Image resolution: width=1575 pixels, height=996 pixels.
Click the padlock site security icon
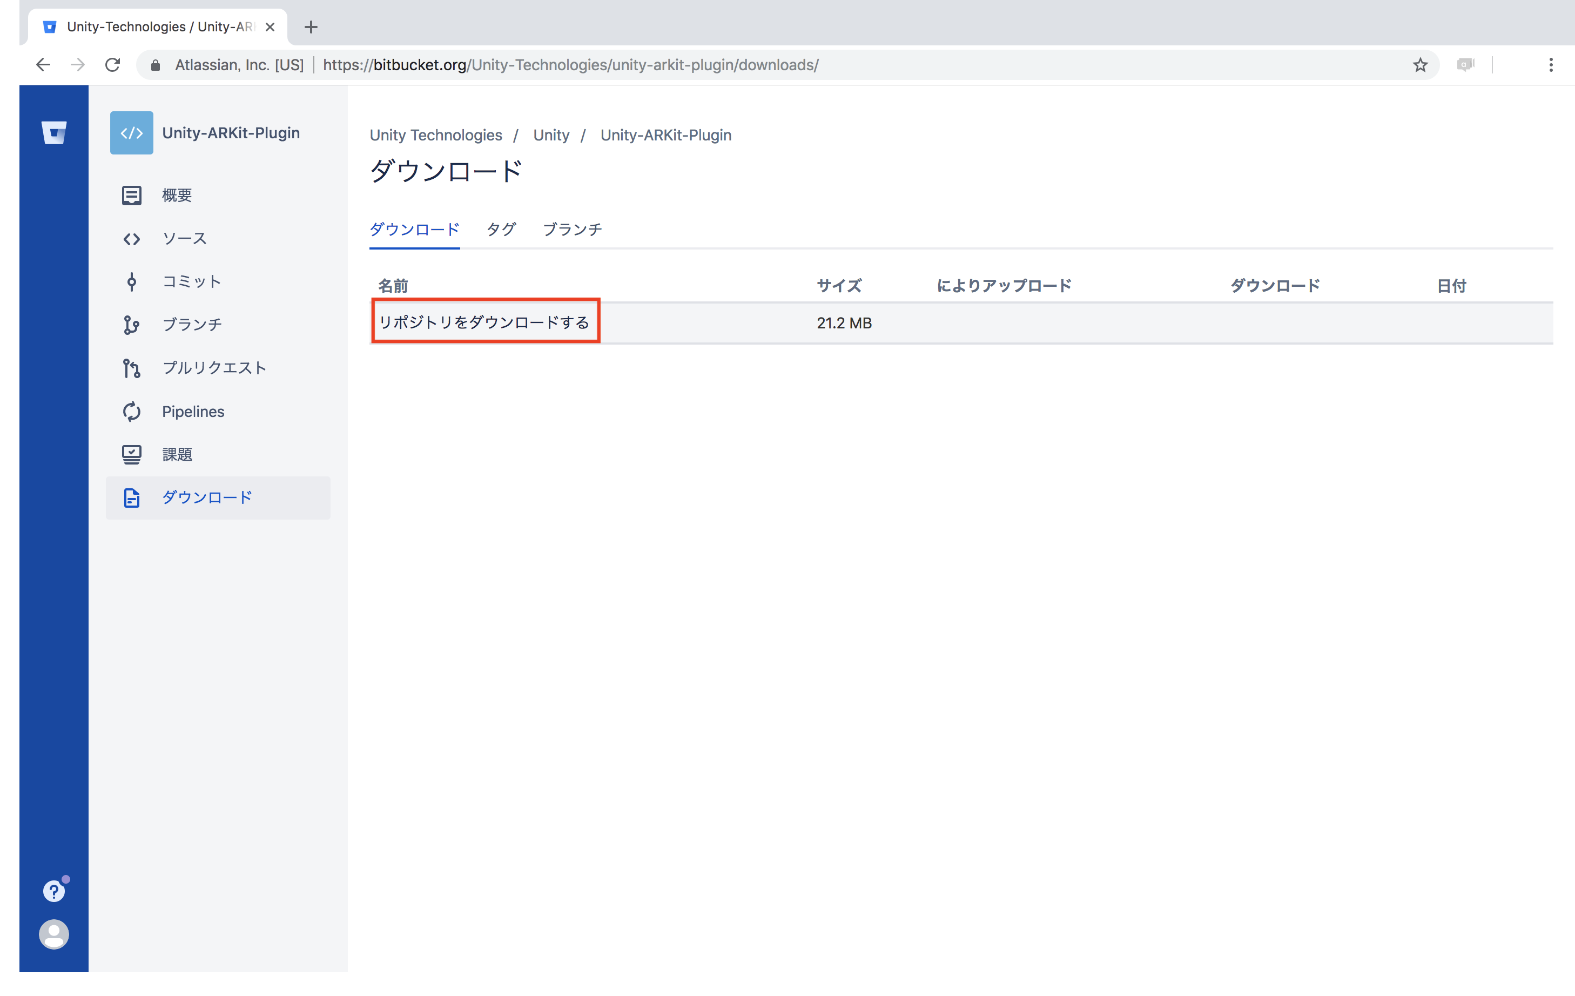(x=156, y=65)
